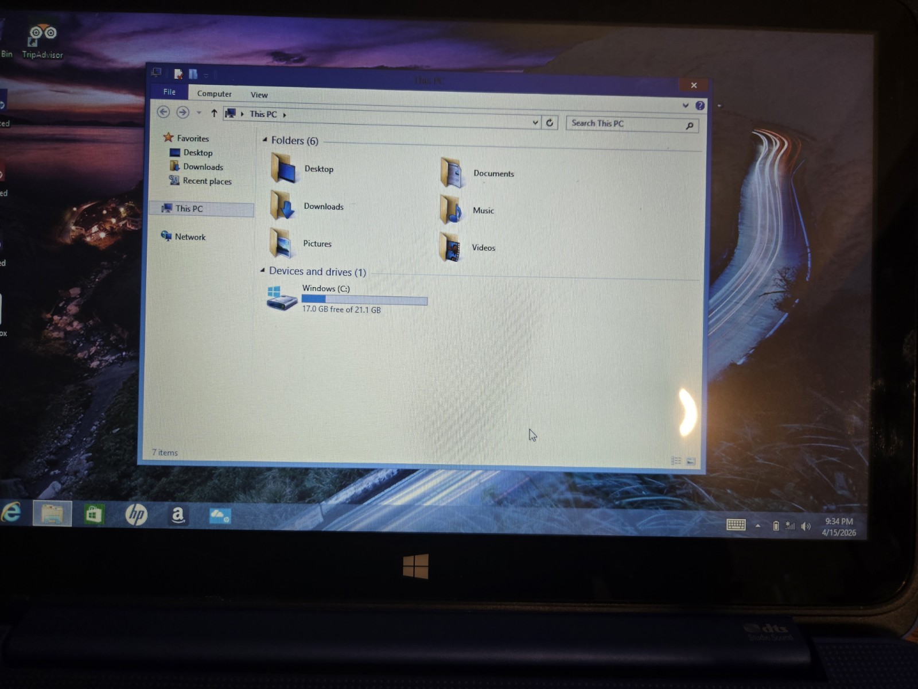Select Network in the navigation pane
Screen dimensions: 918x689
[x=183, y=237]
